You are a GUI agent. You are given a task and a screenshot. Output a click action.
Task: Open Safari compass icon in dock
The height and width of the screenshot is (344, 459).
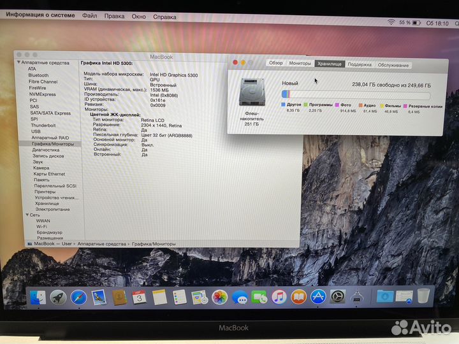(x=78, y=297)
